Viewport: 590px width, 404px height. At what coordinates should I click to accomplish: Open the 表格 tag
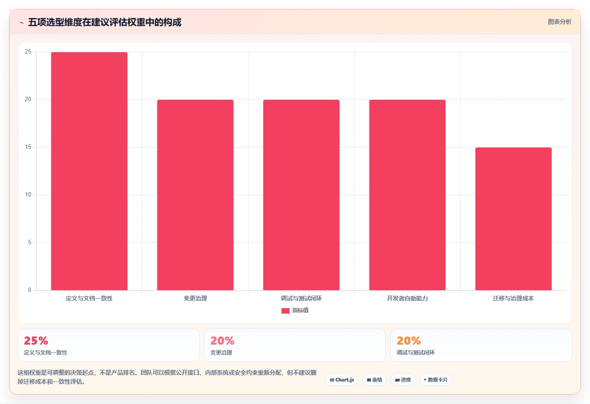374,380
